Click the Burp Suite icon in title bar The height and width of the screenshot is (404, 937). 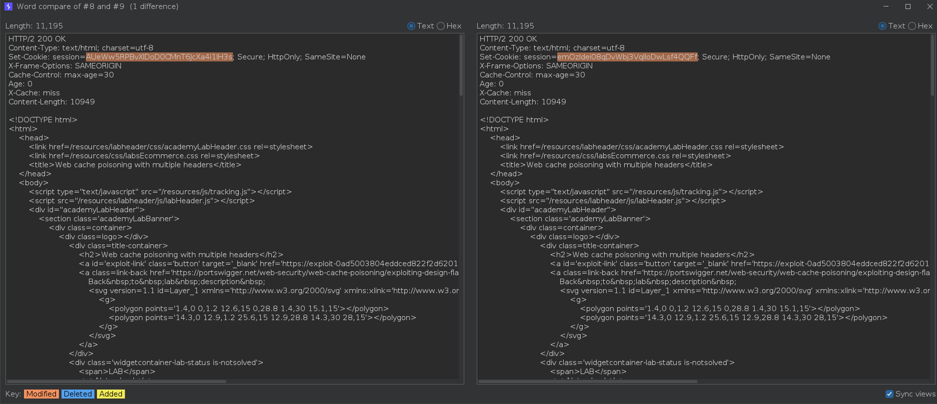coord(8,6)
